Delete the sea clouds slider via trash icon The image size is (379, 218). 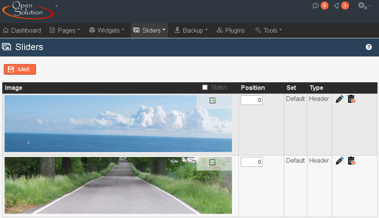pyautogui.click(x=351, y=99)
